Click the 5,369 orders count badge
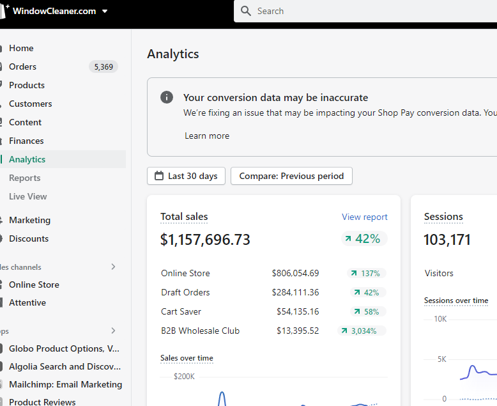 pyautogui.click(x=103, y=67)
